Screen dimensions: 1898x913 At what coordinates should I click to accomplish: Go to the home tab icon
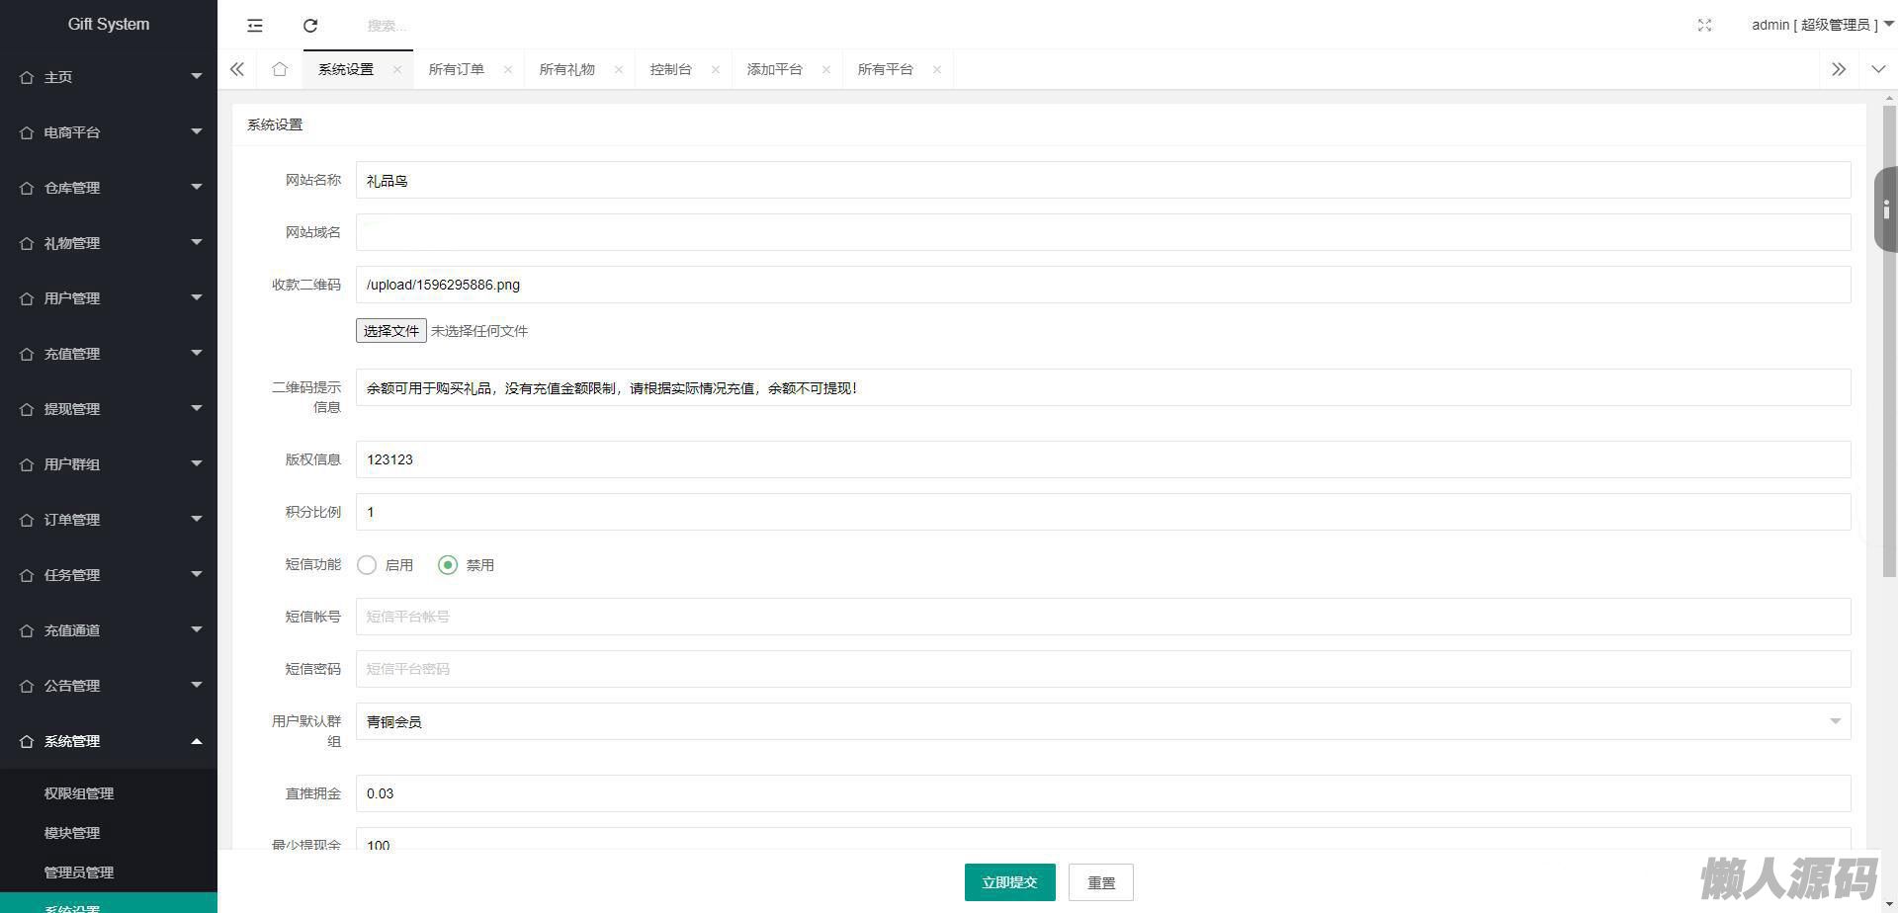tap(280, 69)
